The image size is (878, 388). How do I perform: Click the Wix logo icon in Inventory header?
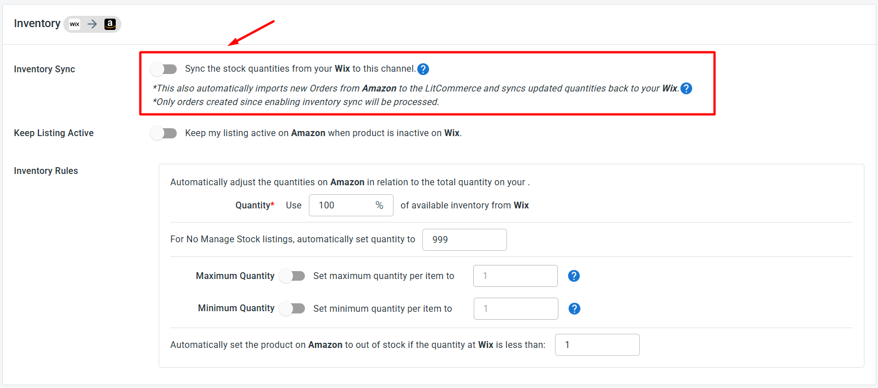[x=75, y=24]
